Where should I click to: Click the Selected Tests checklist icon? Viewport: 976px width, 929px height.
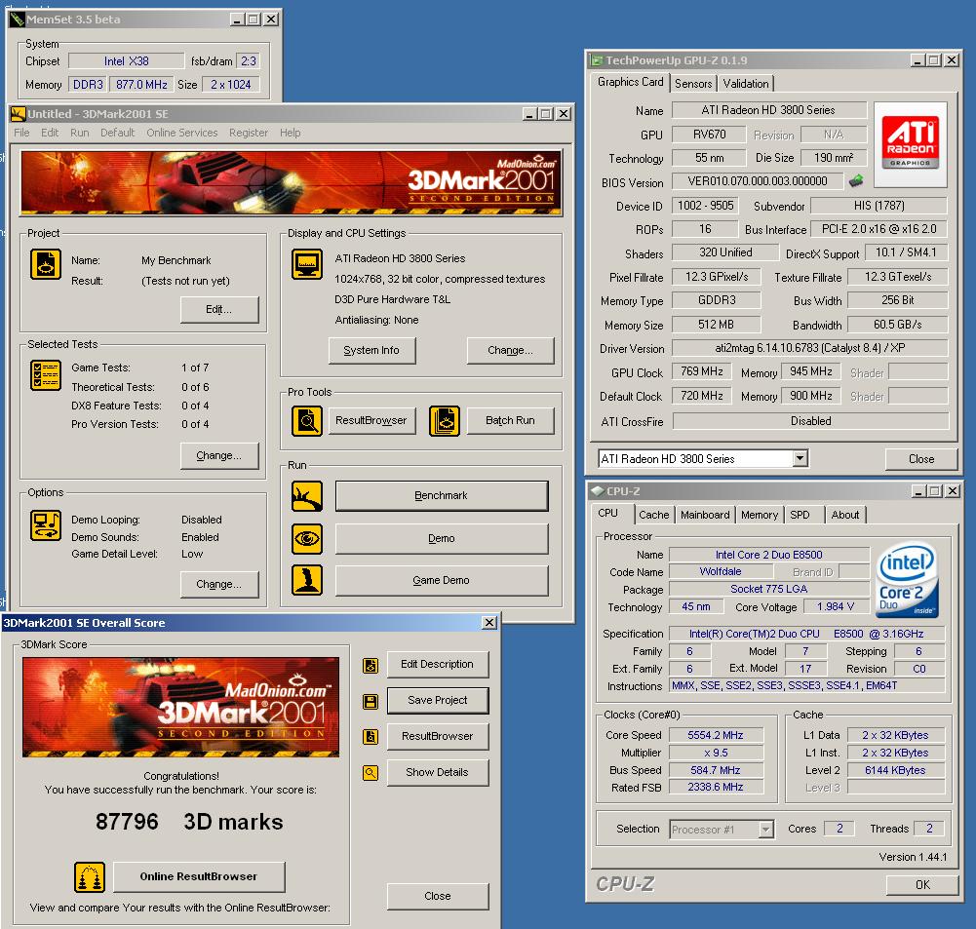click(46, 376)
